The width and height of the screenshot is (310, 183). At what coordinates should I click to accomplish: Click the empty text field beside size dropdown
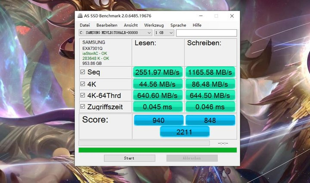pos(206,33)
